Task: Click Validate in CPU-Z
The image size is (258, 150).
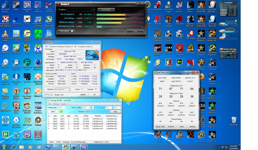Action: coord(83,94)
